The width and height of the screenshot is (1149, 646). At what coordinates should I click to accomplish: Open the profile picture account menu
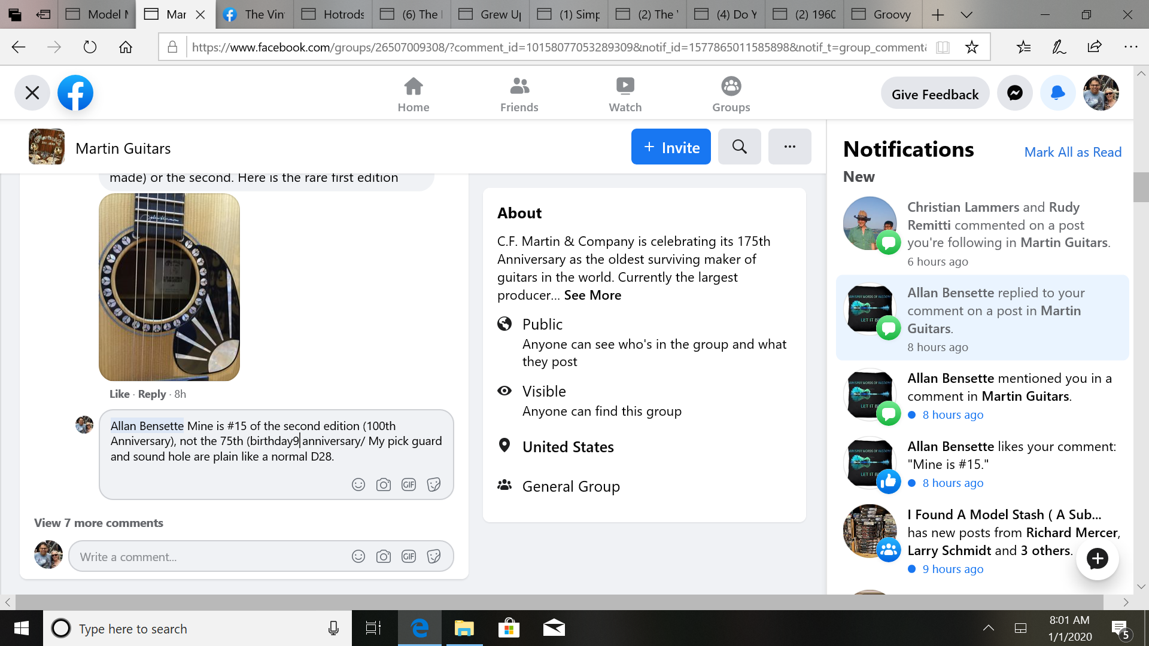[x=1101, y=93]
